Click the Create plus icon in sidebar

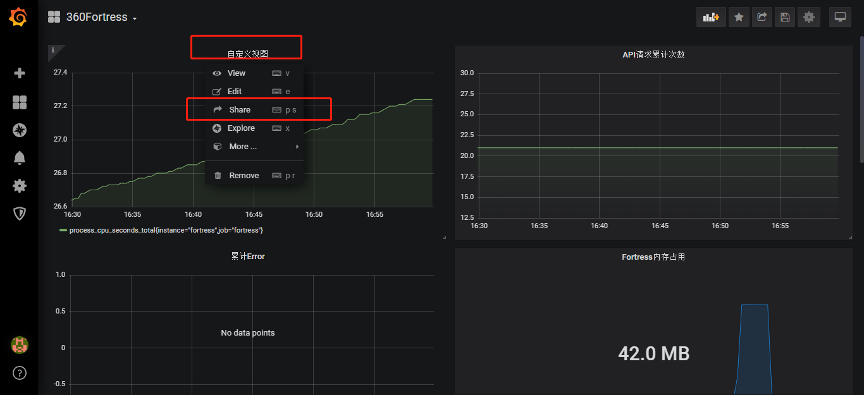click(x=20, y=73)
